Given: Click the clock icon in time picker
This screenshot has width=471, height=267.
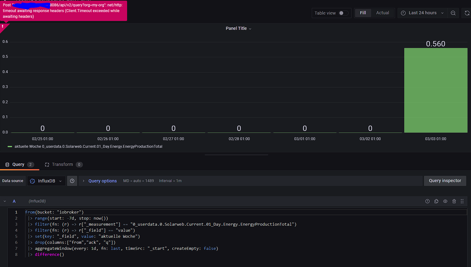Looking at the screenshot, I should coord(403,13).
